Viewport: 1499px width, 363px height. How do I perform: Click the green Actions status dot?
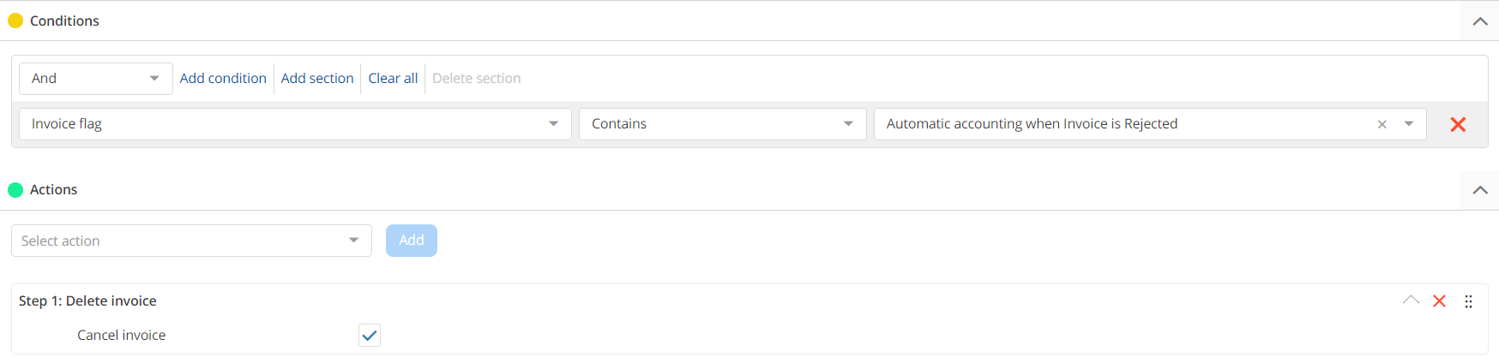pyautogui.click(x=15, y=190)
